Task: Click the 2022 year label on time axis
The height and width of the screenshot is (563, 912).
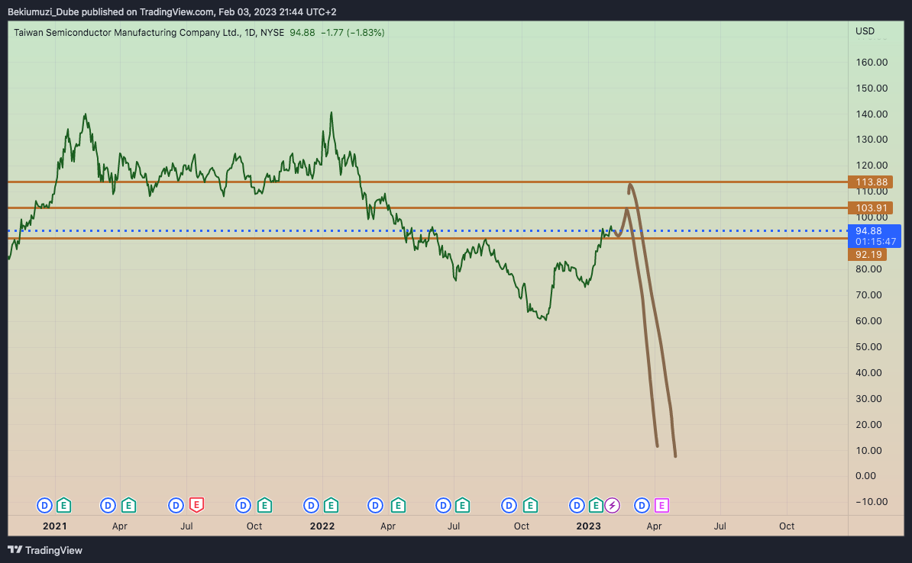Action: [x=322, y=526]
